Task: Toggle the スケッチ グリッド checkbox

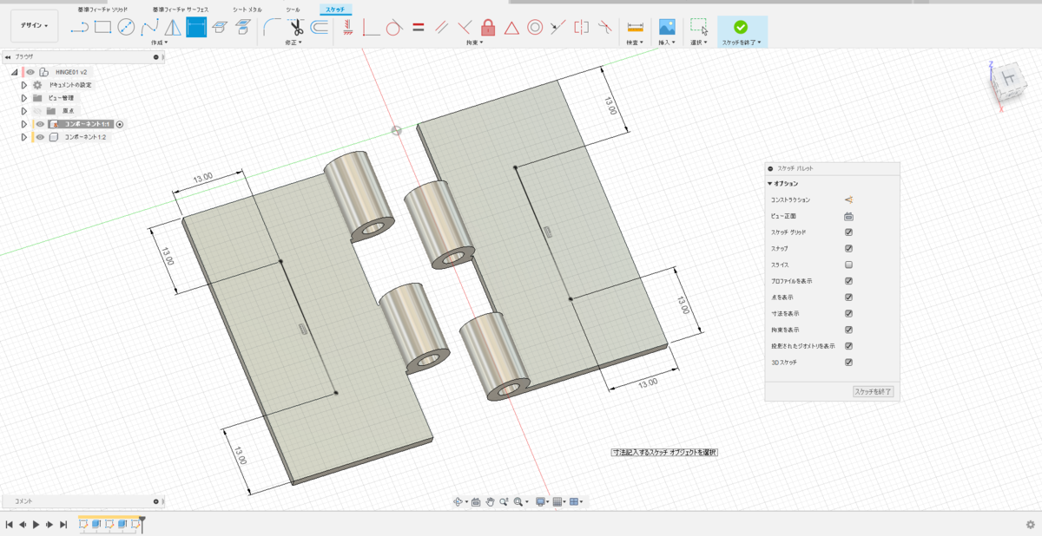Action: coord(848,232)
